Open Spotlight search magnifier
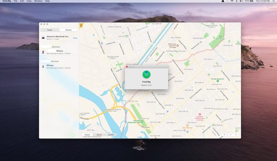Viewport: 277px width, 161px height. [274, 1]
